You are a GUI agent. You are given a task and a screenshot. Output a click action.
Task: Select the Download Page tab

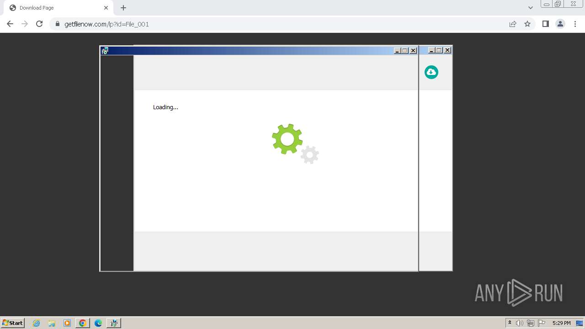(58, 8)
